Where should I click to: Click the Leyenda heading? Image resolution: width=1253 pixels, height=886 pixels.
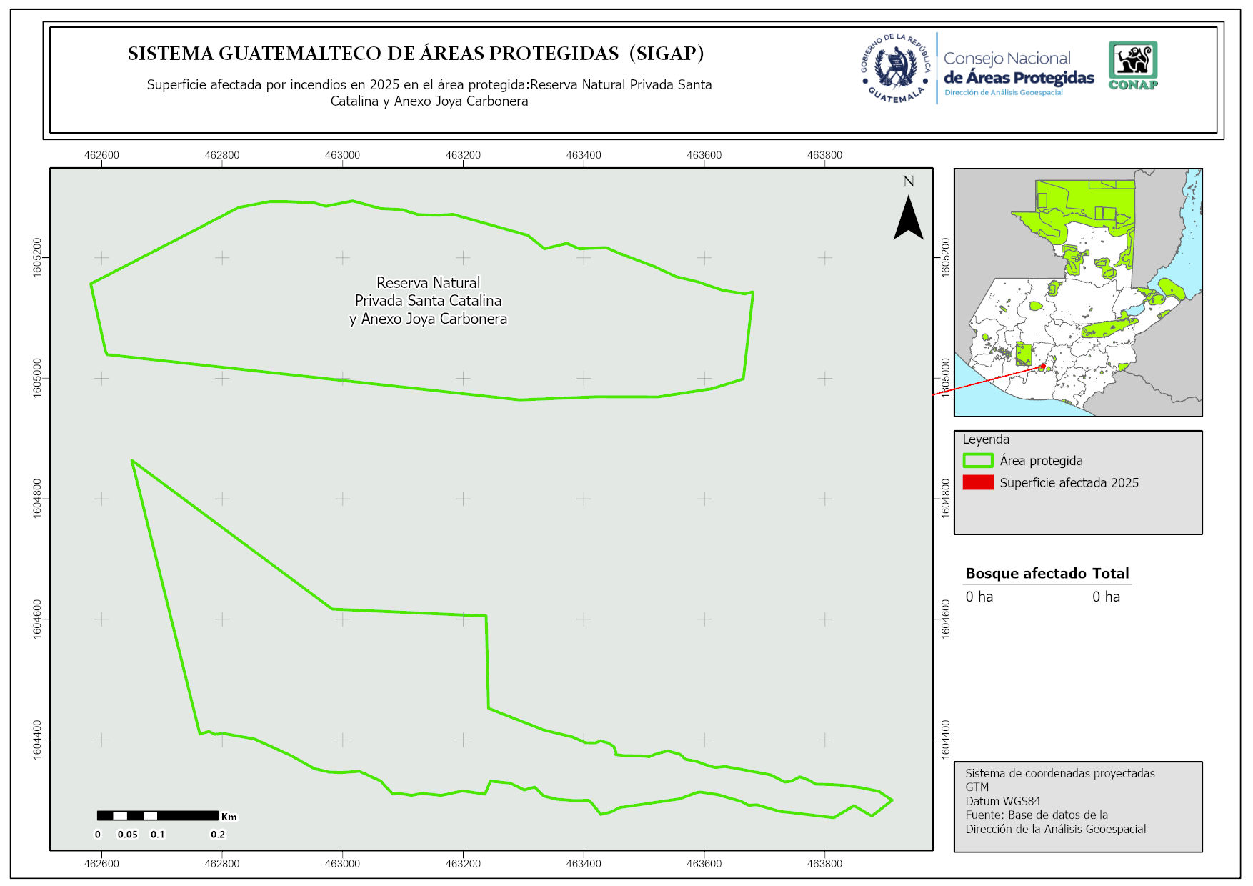click(x=985, y=439)
